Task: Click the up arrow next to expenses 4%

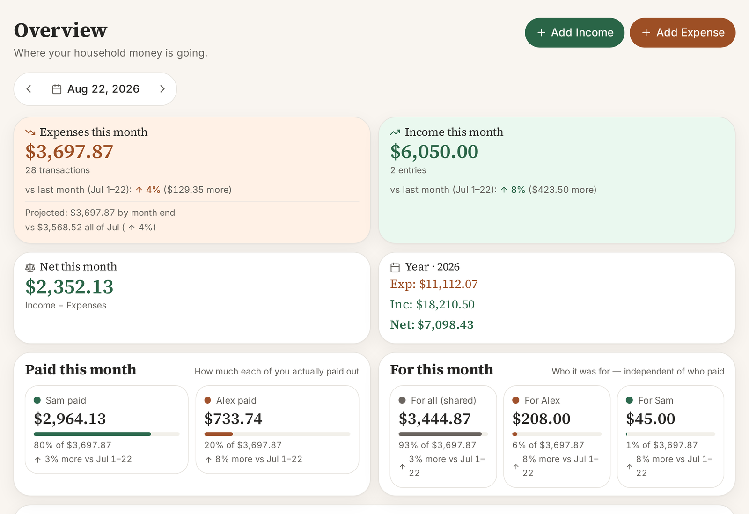Action: 139,190
